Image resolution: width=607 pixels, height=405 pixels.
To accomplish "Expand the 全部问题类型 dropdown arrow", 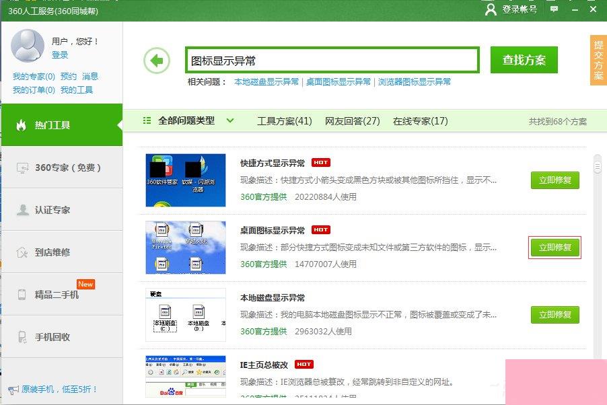I will (x=230, y=120).
